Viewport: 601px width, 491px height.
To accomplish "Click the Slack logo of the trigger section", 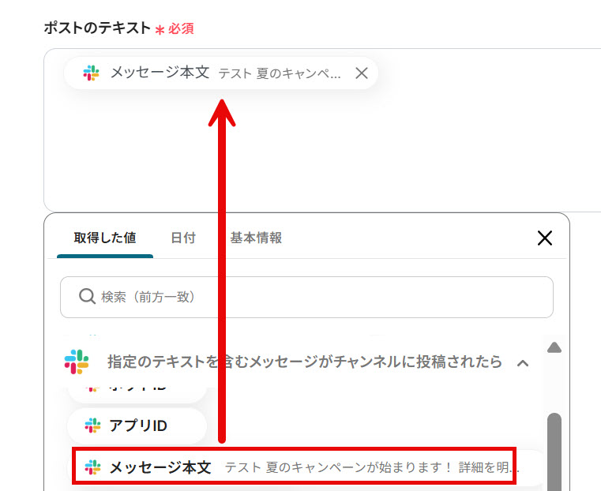I will [77, 362].
